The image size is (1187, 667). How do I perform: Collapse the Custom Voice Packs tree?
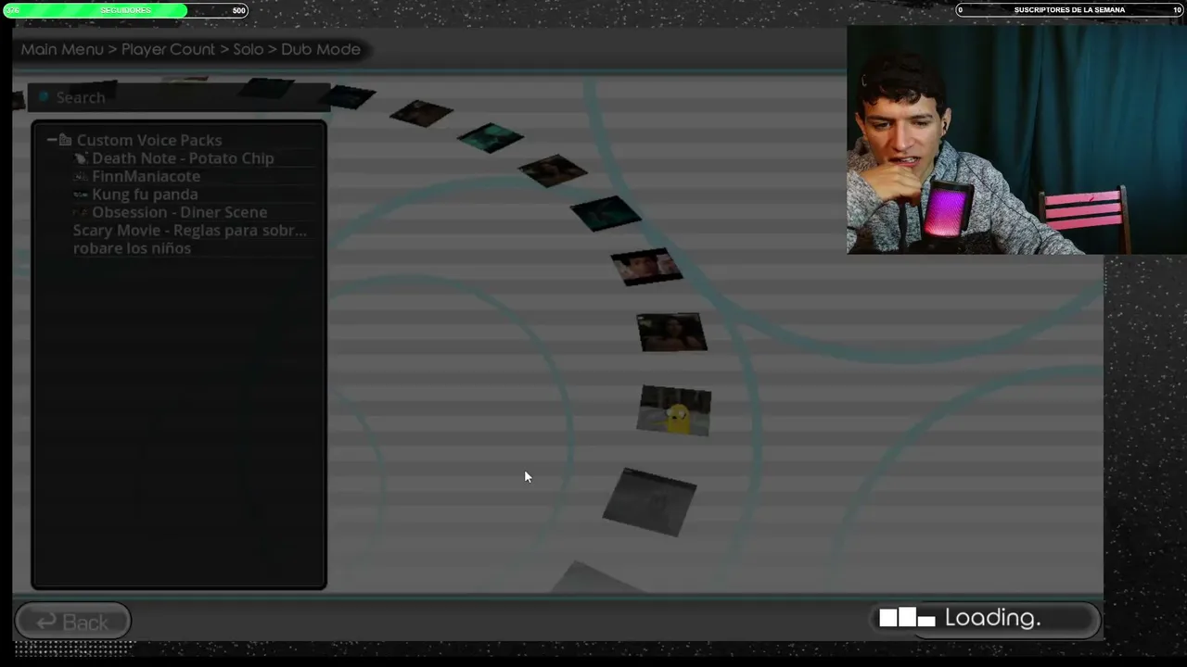click(51, 140)
